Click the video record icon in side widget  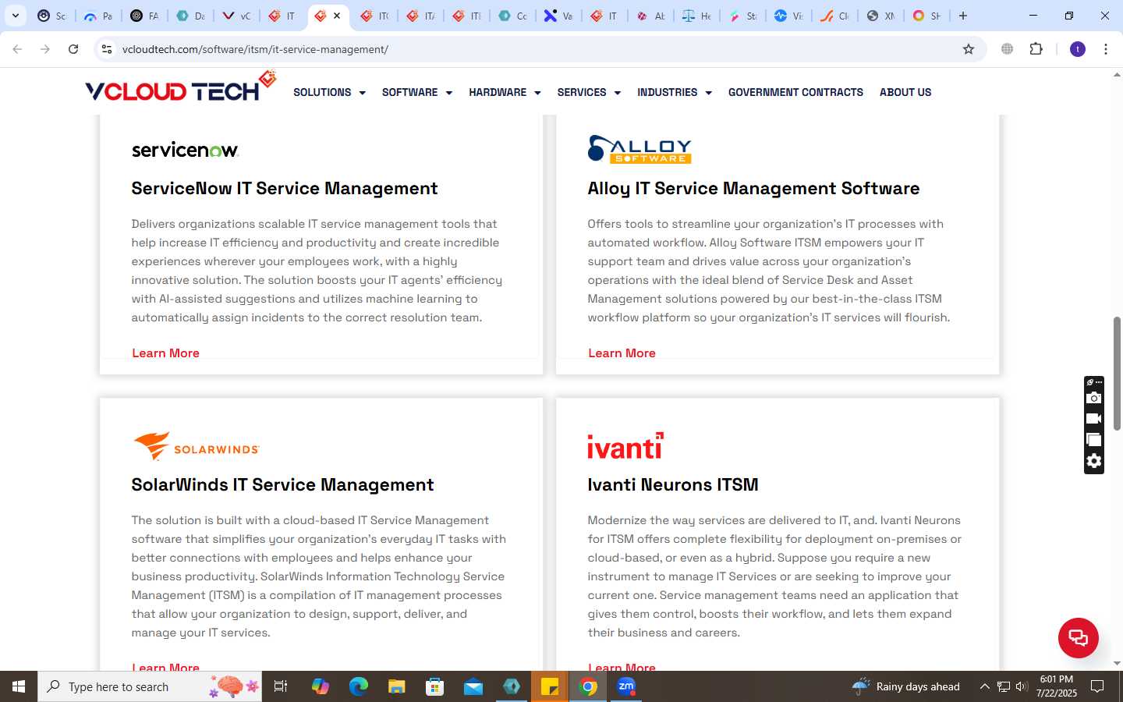point(1094,419)
